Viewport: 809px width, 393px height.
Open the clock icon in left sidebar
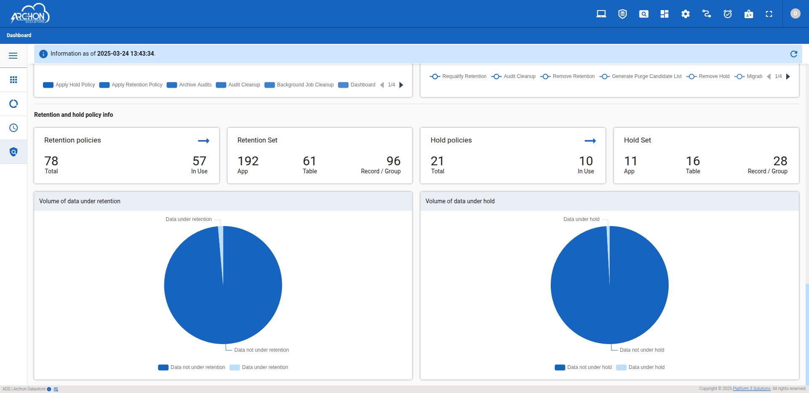(x=13, y=128)
